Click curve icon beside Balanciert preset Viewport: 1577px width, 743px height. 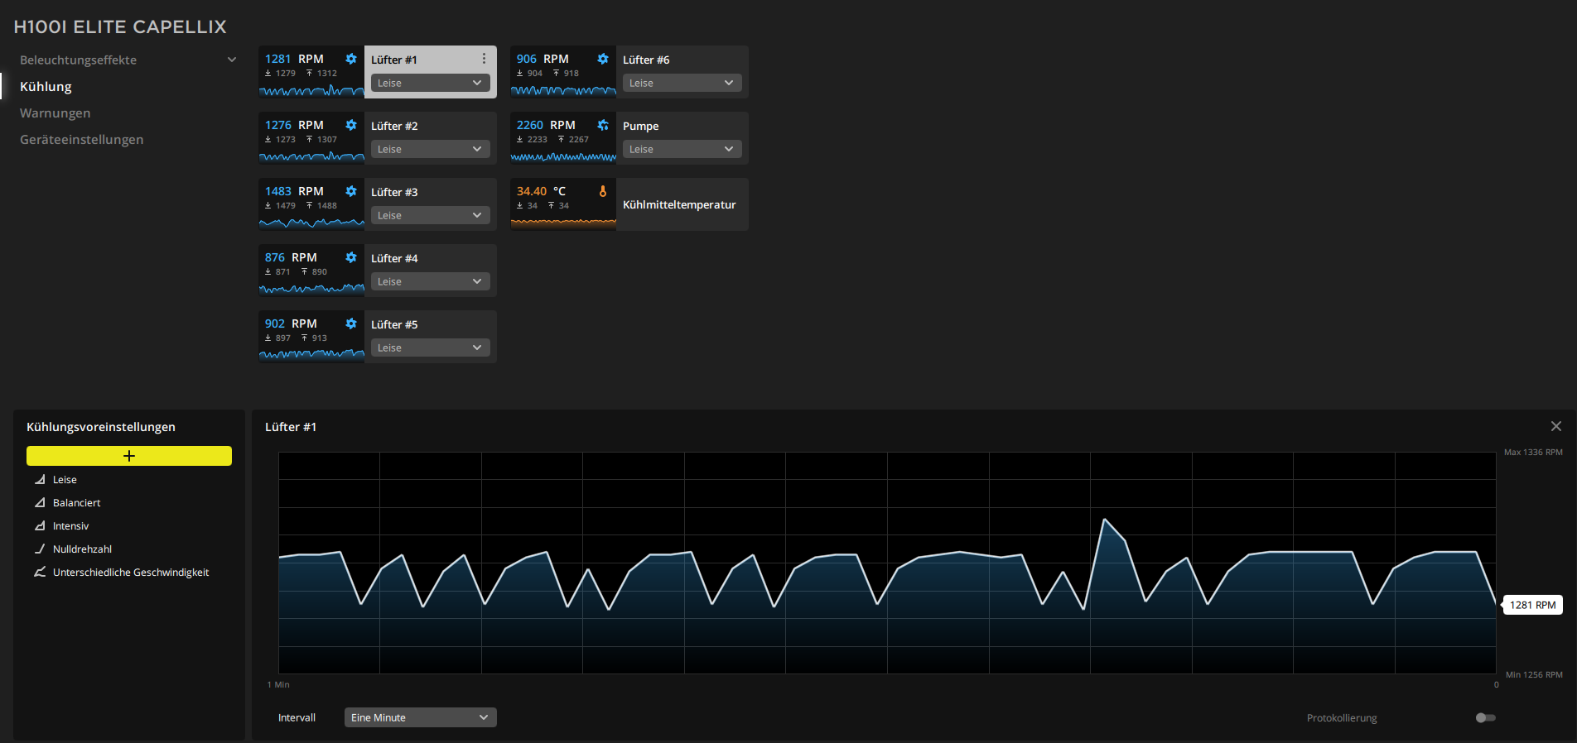pos(40,502)
